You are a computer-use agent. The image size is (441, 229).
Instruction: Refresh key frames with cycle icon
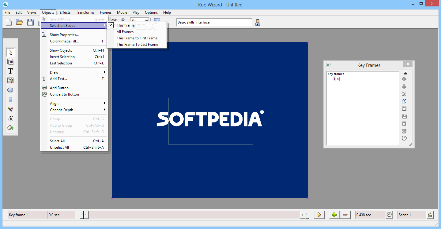coord(404,131)
